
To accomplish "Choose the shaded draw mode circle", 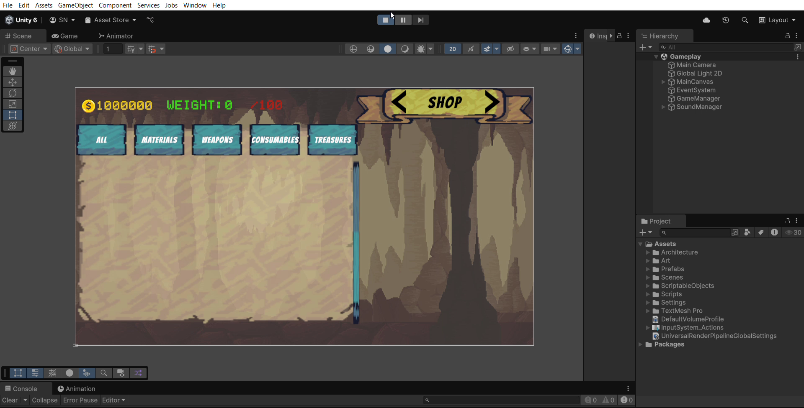I will pos(388,49).
